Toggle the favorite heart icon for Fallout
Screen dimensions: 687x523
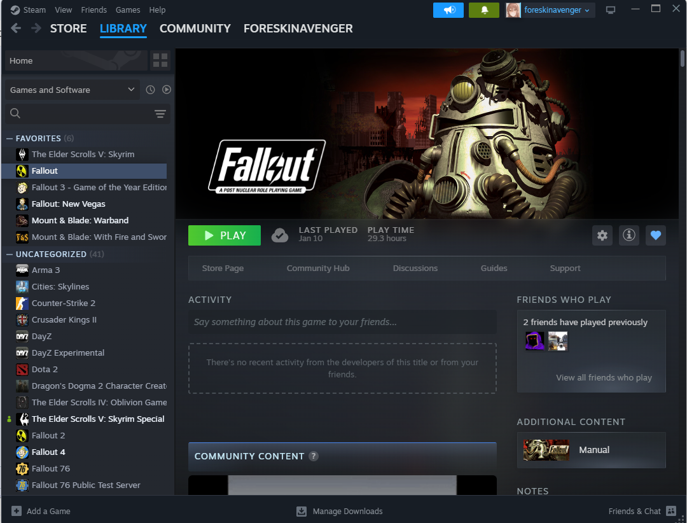click(656, 235)
